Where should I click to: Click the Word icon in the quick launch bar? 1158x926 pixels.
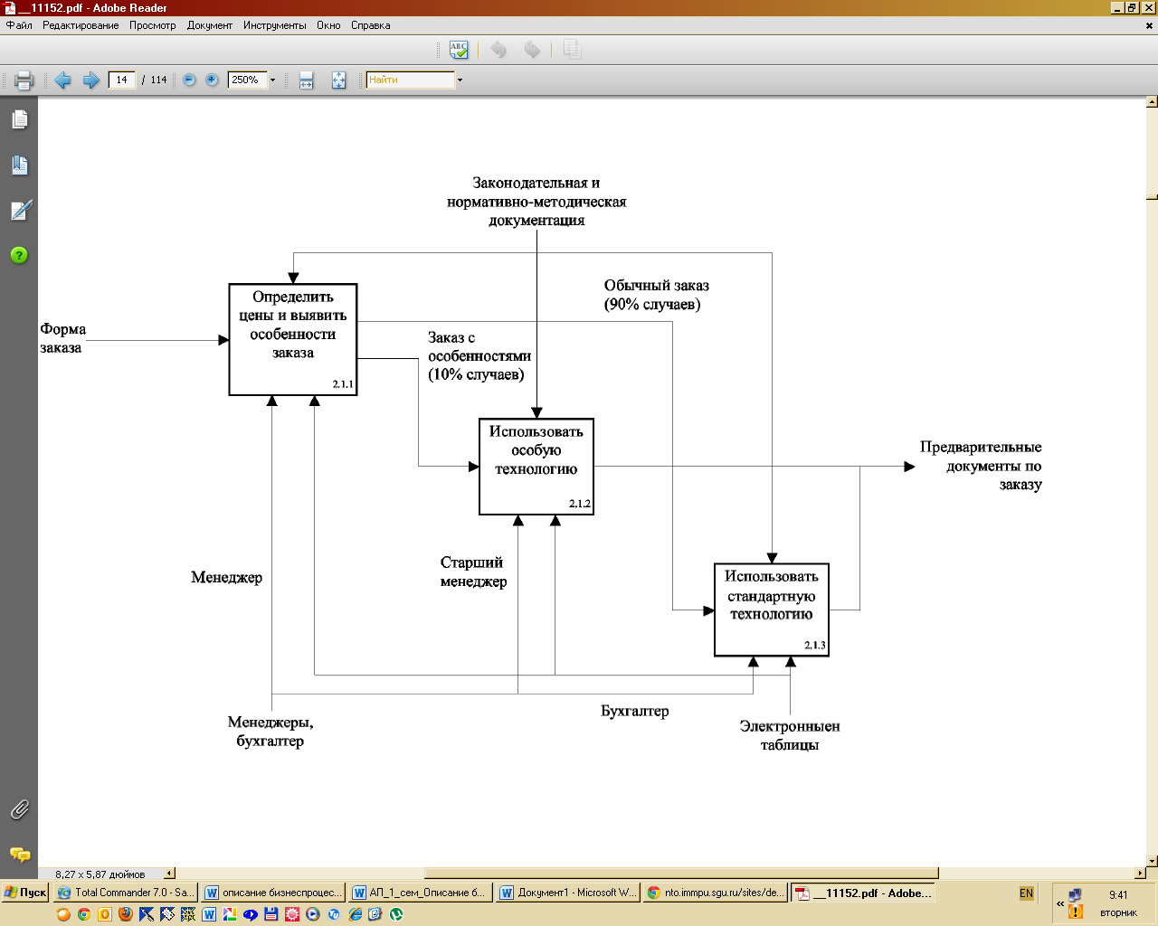click(209, 914)
